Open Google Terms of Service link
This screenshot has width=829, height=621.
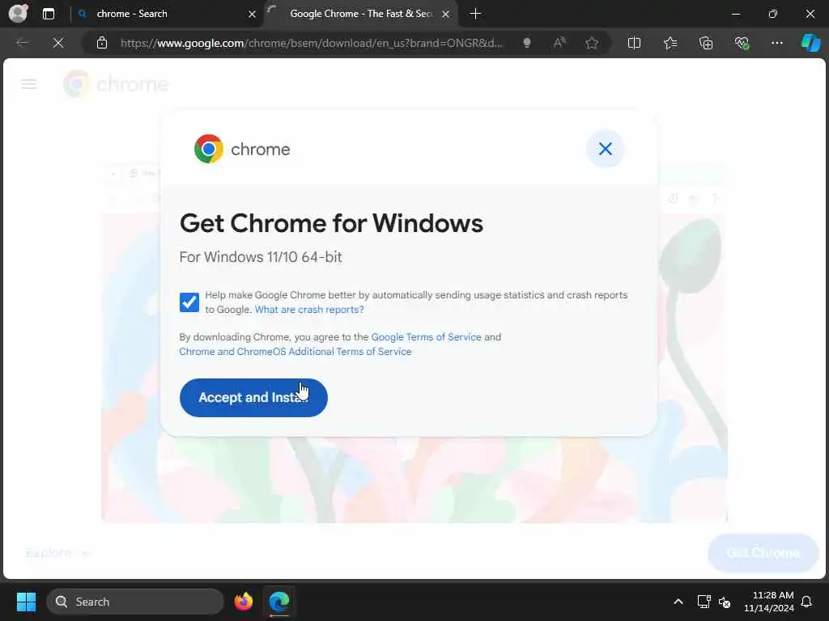[426, 337]
